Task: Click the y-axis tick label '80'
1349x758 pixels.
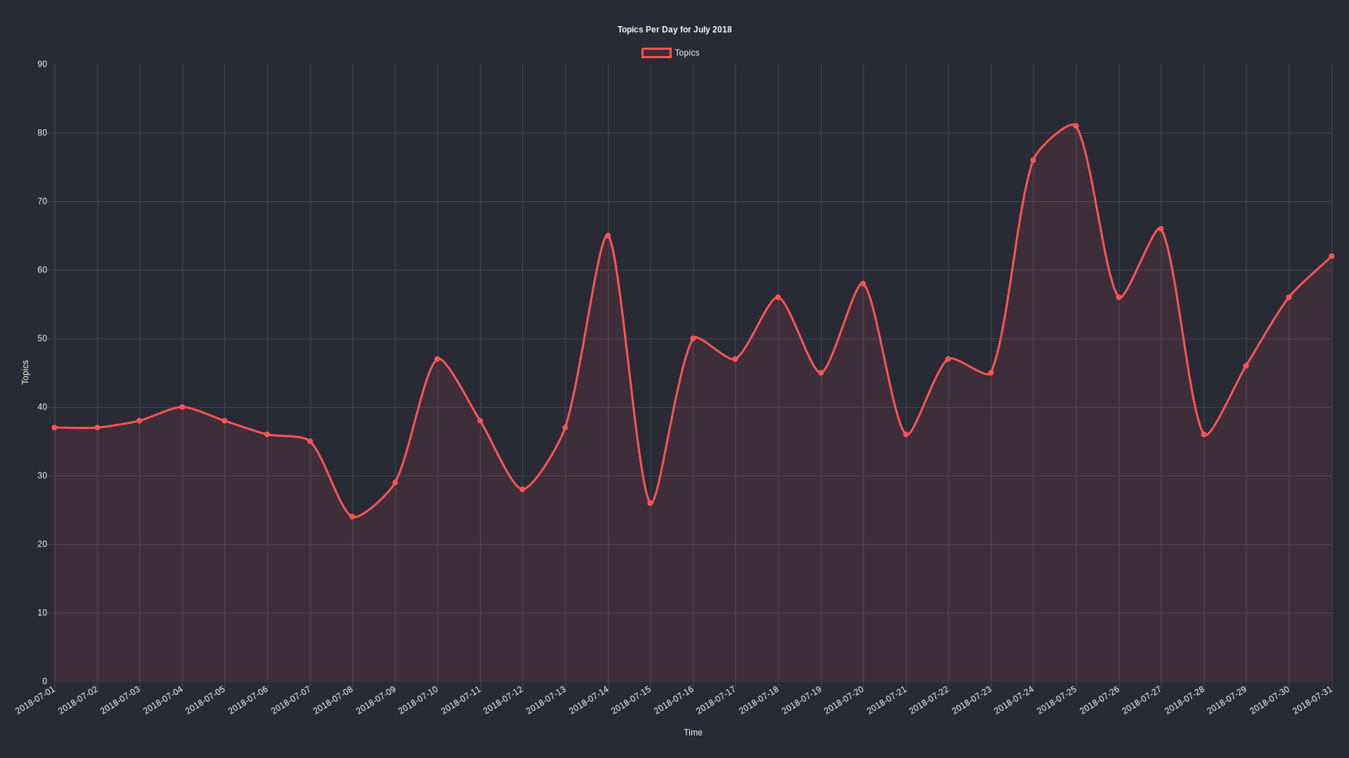Action: [43, 133]
